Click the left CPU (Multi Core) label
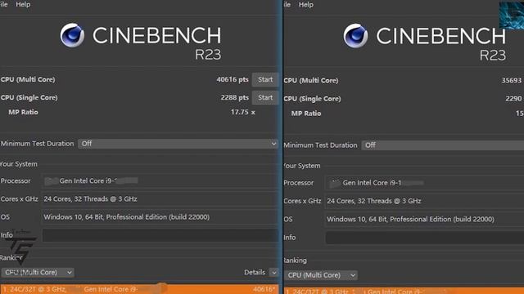The height and width of the screenshot is (294, 524). point(28,80)
